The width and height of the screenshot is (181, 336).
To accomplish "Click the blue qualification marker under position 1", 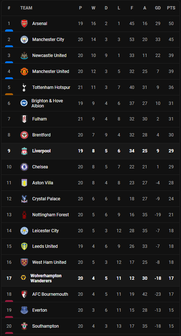I will coord(9,30).
